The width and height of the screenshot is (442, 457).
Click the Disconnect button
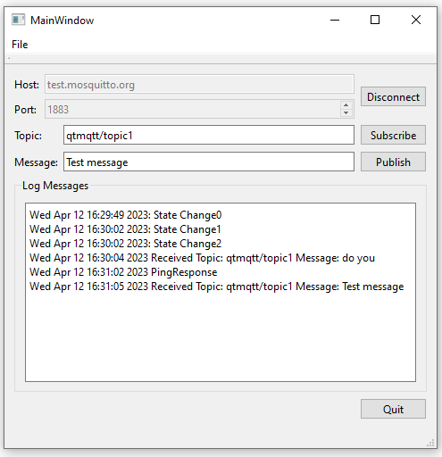pos(393,96)
